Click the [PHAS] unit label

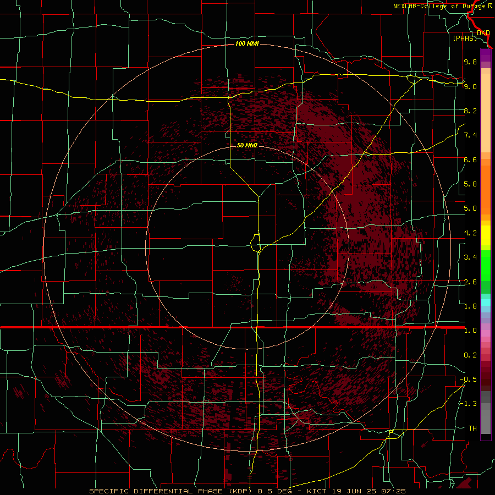click(465, 38)
